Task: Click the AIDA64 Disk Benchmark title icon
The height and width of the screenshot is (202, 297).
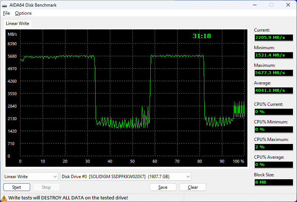Action: pyautogui.click(x=4, y=5)
